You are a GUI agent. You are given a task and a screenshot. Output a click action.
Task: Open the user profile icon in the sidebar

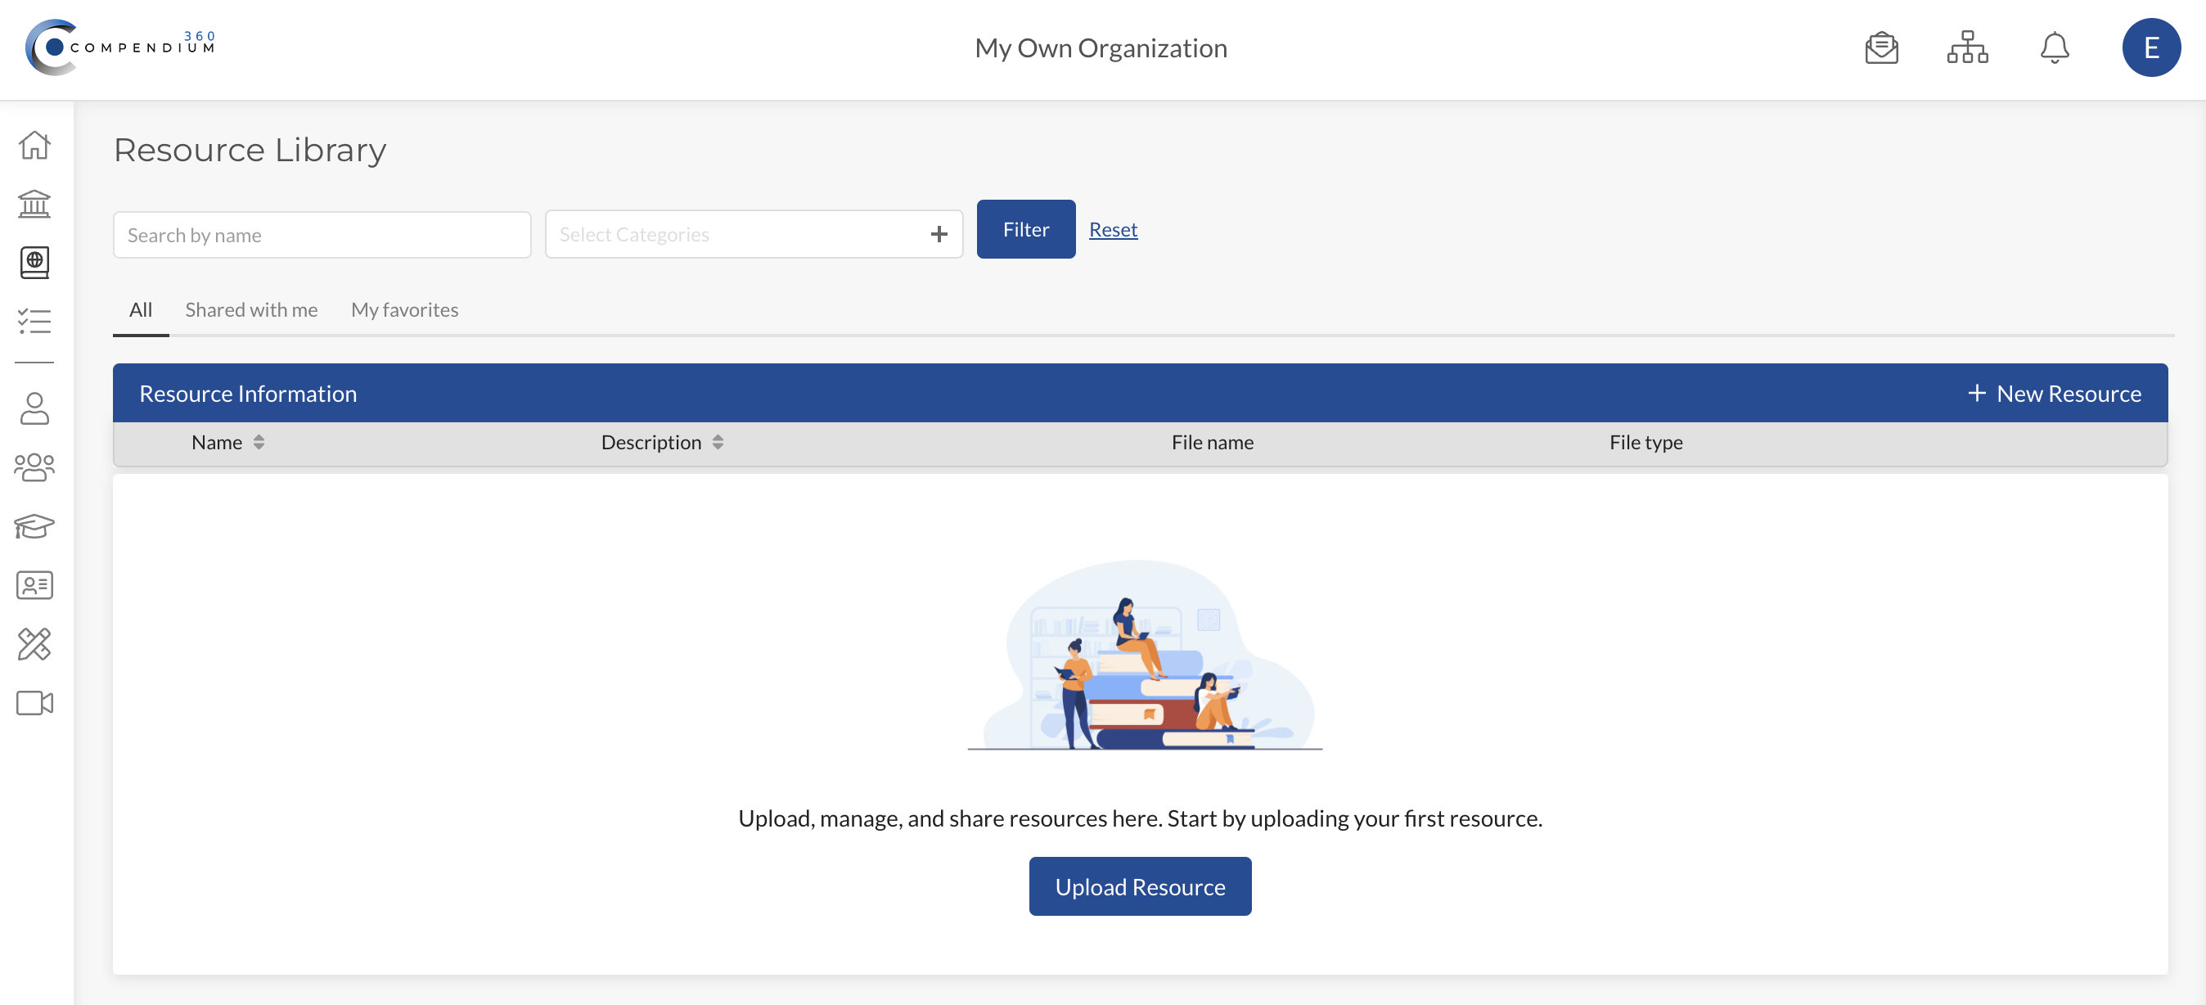click(34, 408)
